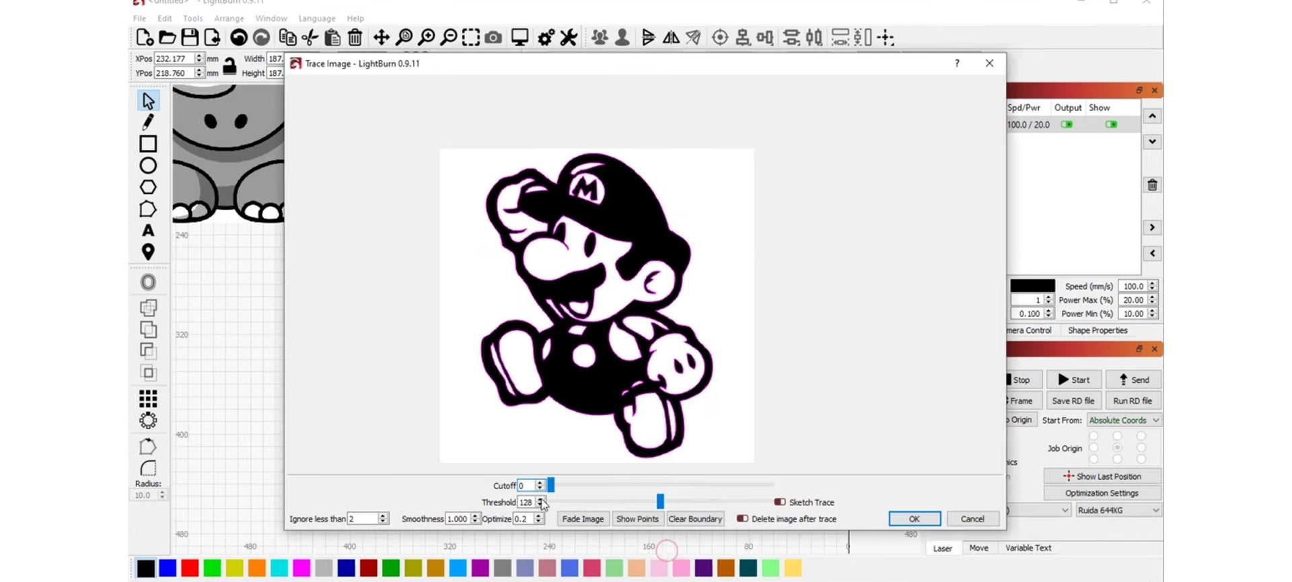Open the Tools menu

192,18
